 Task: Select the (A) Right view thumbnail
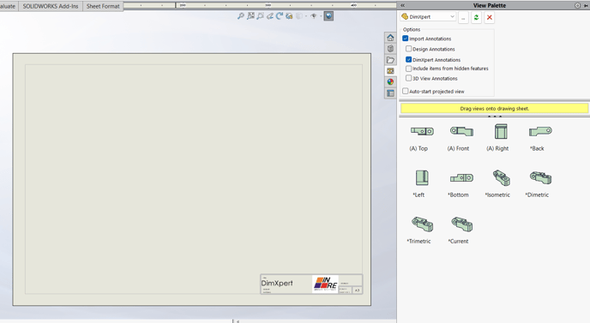point(501,132)
